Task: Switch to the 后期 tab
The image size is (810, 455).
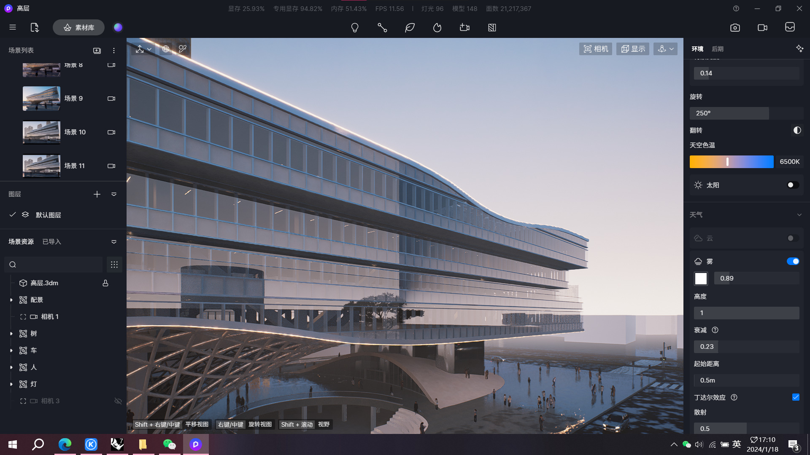Action: tap(717, 49)
